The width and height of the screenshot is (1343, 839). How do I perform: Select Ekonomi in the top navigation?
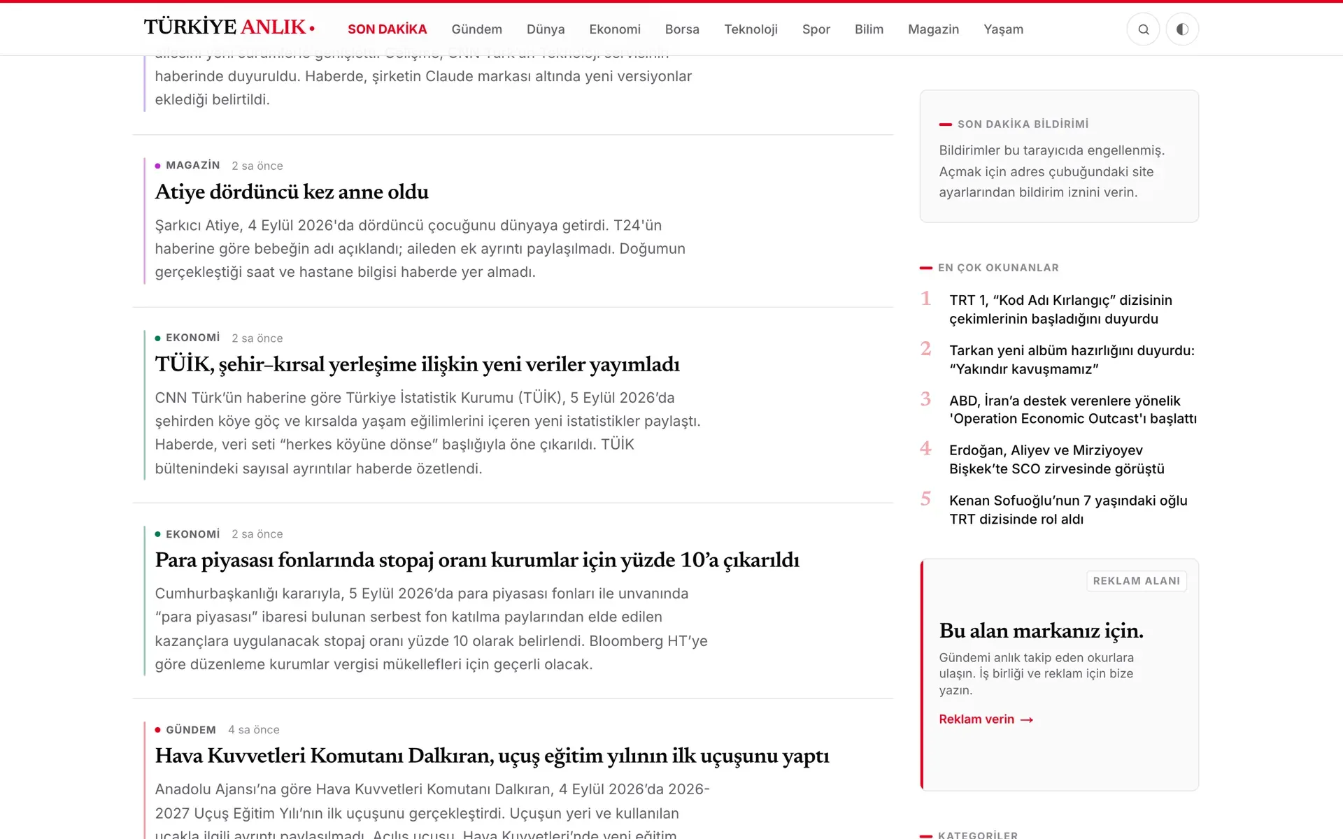[615, 29]
